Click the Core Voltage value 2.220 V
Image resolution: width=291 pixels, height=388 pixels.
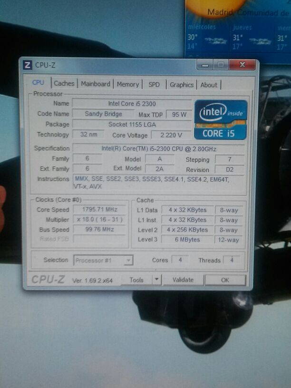(x=171, y=135)
